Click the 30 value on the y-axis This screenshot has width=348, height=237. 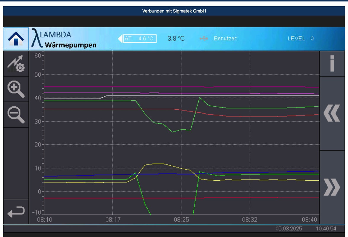pyautogui.click(x=38, y=121)
